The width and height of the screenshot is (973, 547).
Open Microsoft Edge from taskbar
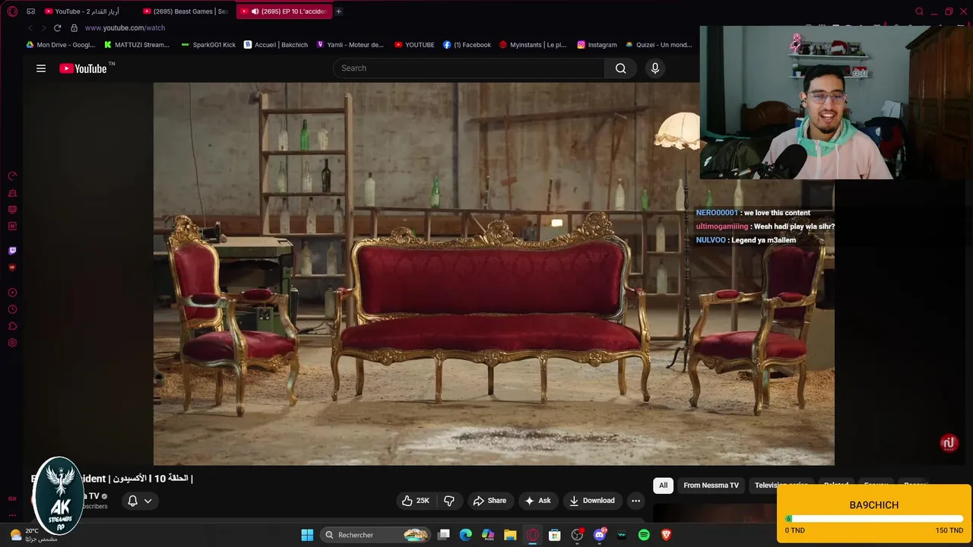pos(465,535)
